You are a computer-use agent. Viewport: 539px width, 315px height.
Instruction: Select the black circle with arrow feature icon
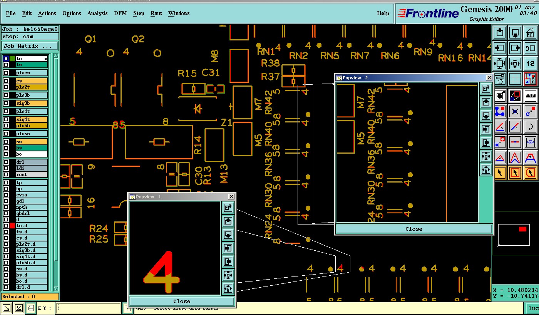click(x=500, y=95)
